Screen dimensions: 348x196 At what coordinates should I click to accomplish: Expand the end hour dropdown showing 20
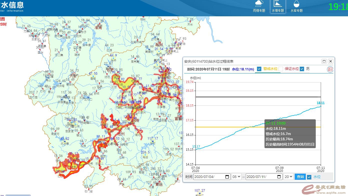(288, 177)
